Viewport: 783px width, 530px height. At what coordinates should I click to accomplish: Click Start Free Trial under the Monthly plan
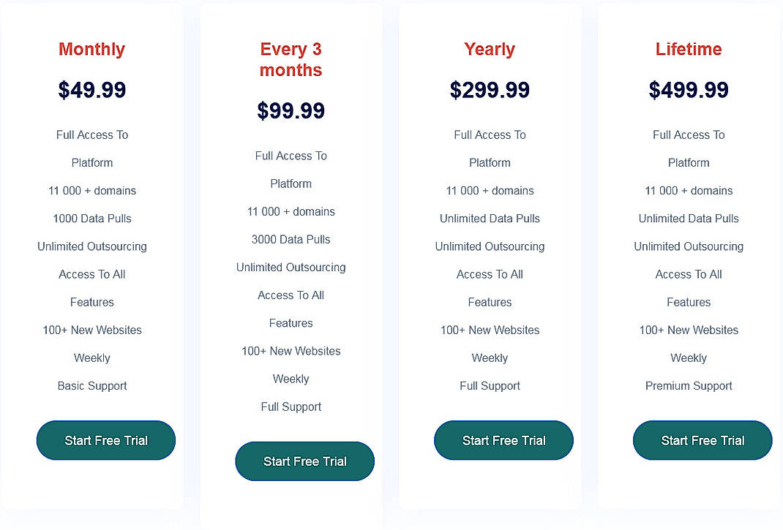tap(105, 440)
